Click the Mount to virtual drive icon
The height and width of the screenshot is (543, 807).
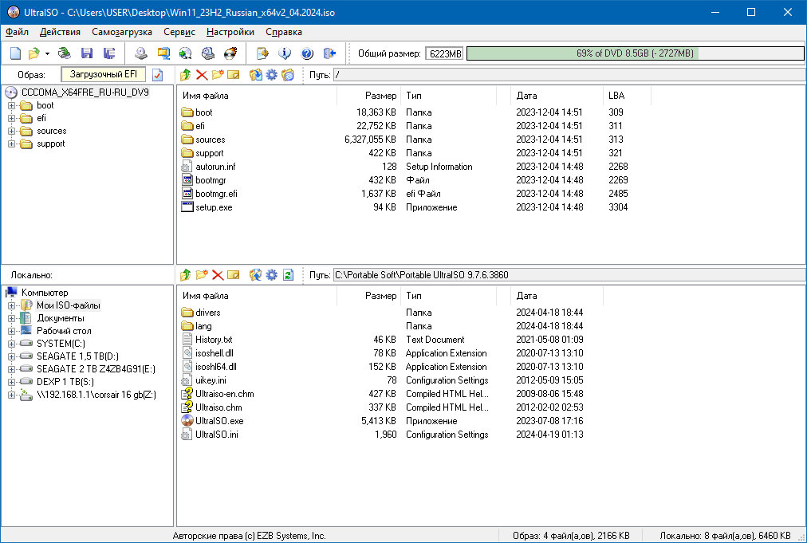point(140,53)
